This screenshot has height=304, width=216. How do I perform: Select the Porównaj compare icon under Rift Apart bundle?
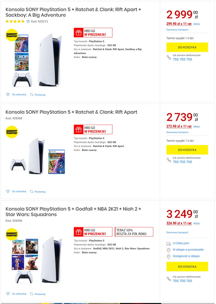pos(32,191)
